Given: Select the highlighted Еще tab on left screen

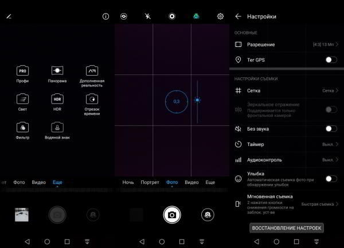Looking at the screenshot, I should [57, 182].
